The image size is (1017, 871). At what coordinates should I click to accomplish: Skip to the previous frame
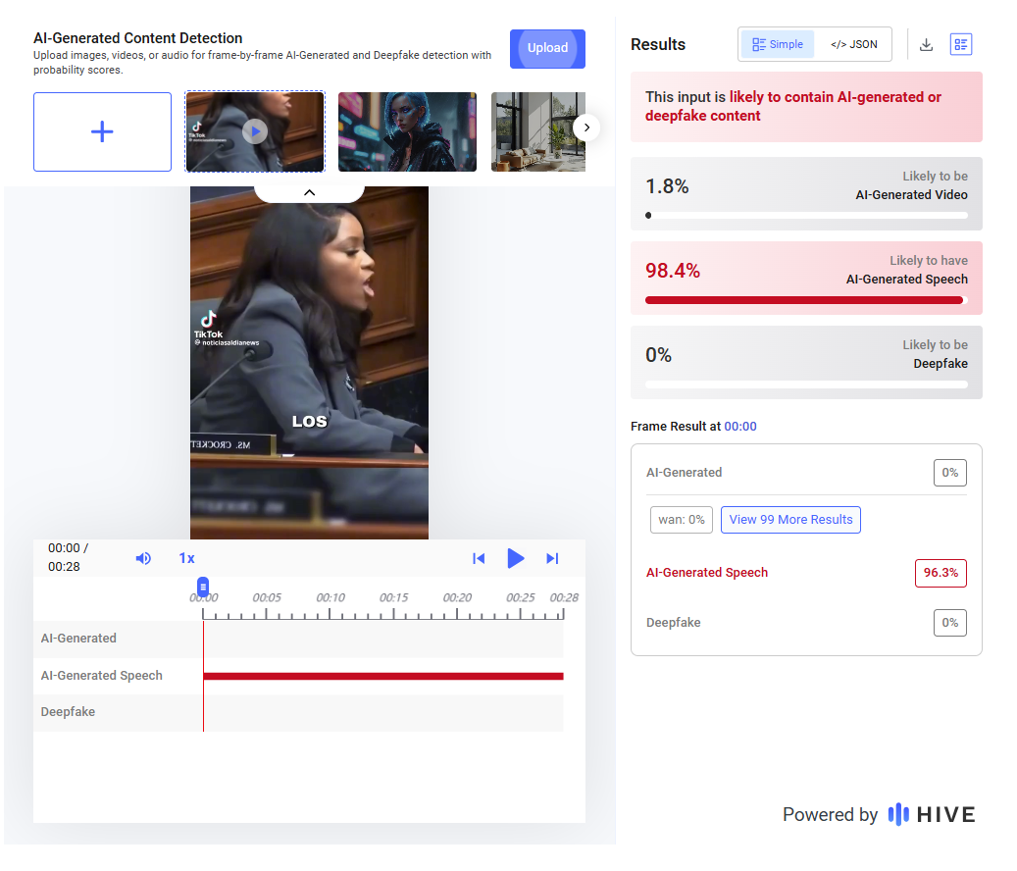coord(479,558)
